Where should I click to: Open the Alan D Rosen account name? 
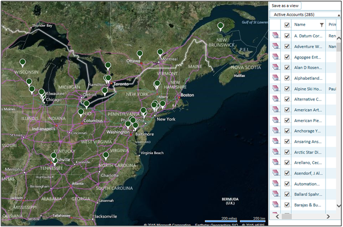(x=308, y=67)
